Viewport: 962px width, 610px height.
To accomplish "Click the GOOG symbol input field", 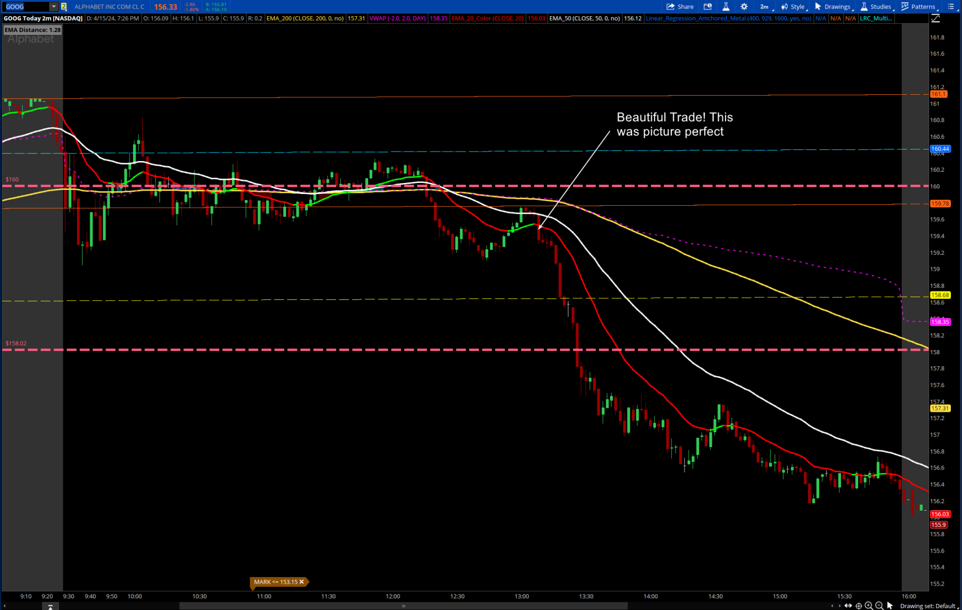I will (25, 7).
